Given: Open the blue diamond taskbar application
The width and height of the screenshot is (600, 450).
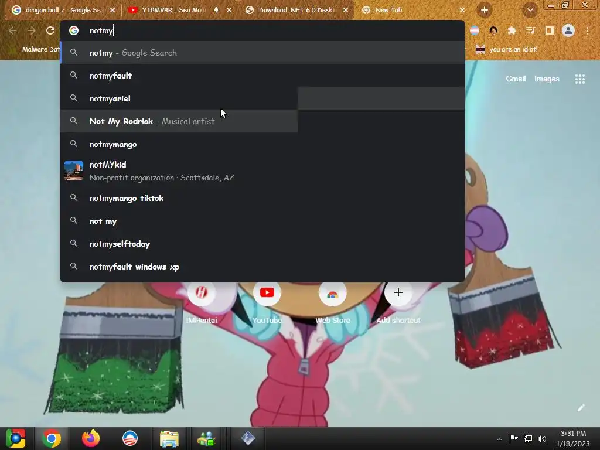Looking at the screenshot, I should [248, 438].
